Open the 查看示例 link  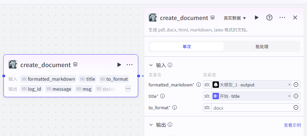point(292,125)
